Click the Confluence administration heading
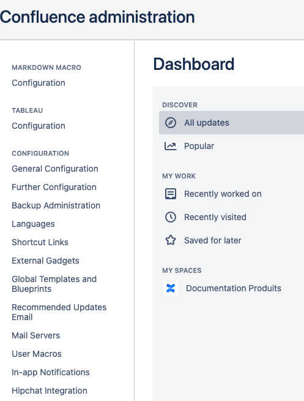Viewport: 304px width, 401px height. coord(97,17)
